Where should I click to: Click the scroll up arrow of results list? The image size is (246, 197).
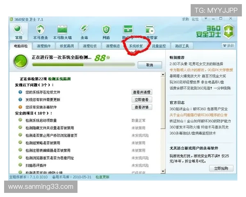point(163,75)
